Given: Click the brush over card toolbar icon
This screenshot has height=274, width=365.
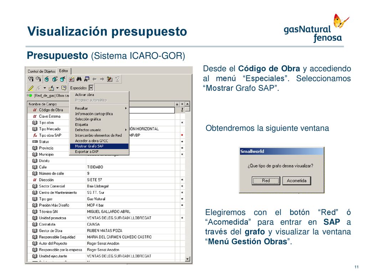Looking at the screenshot, I should [110, 79].
